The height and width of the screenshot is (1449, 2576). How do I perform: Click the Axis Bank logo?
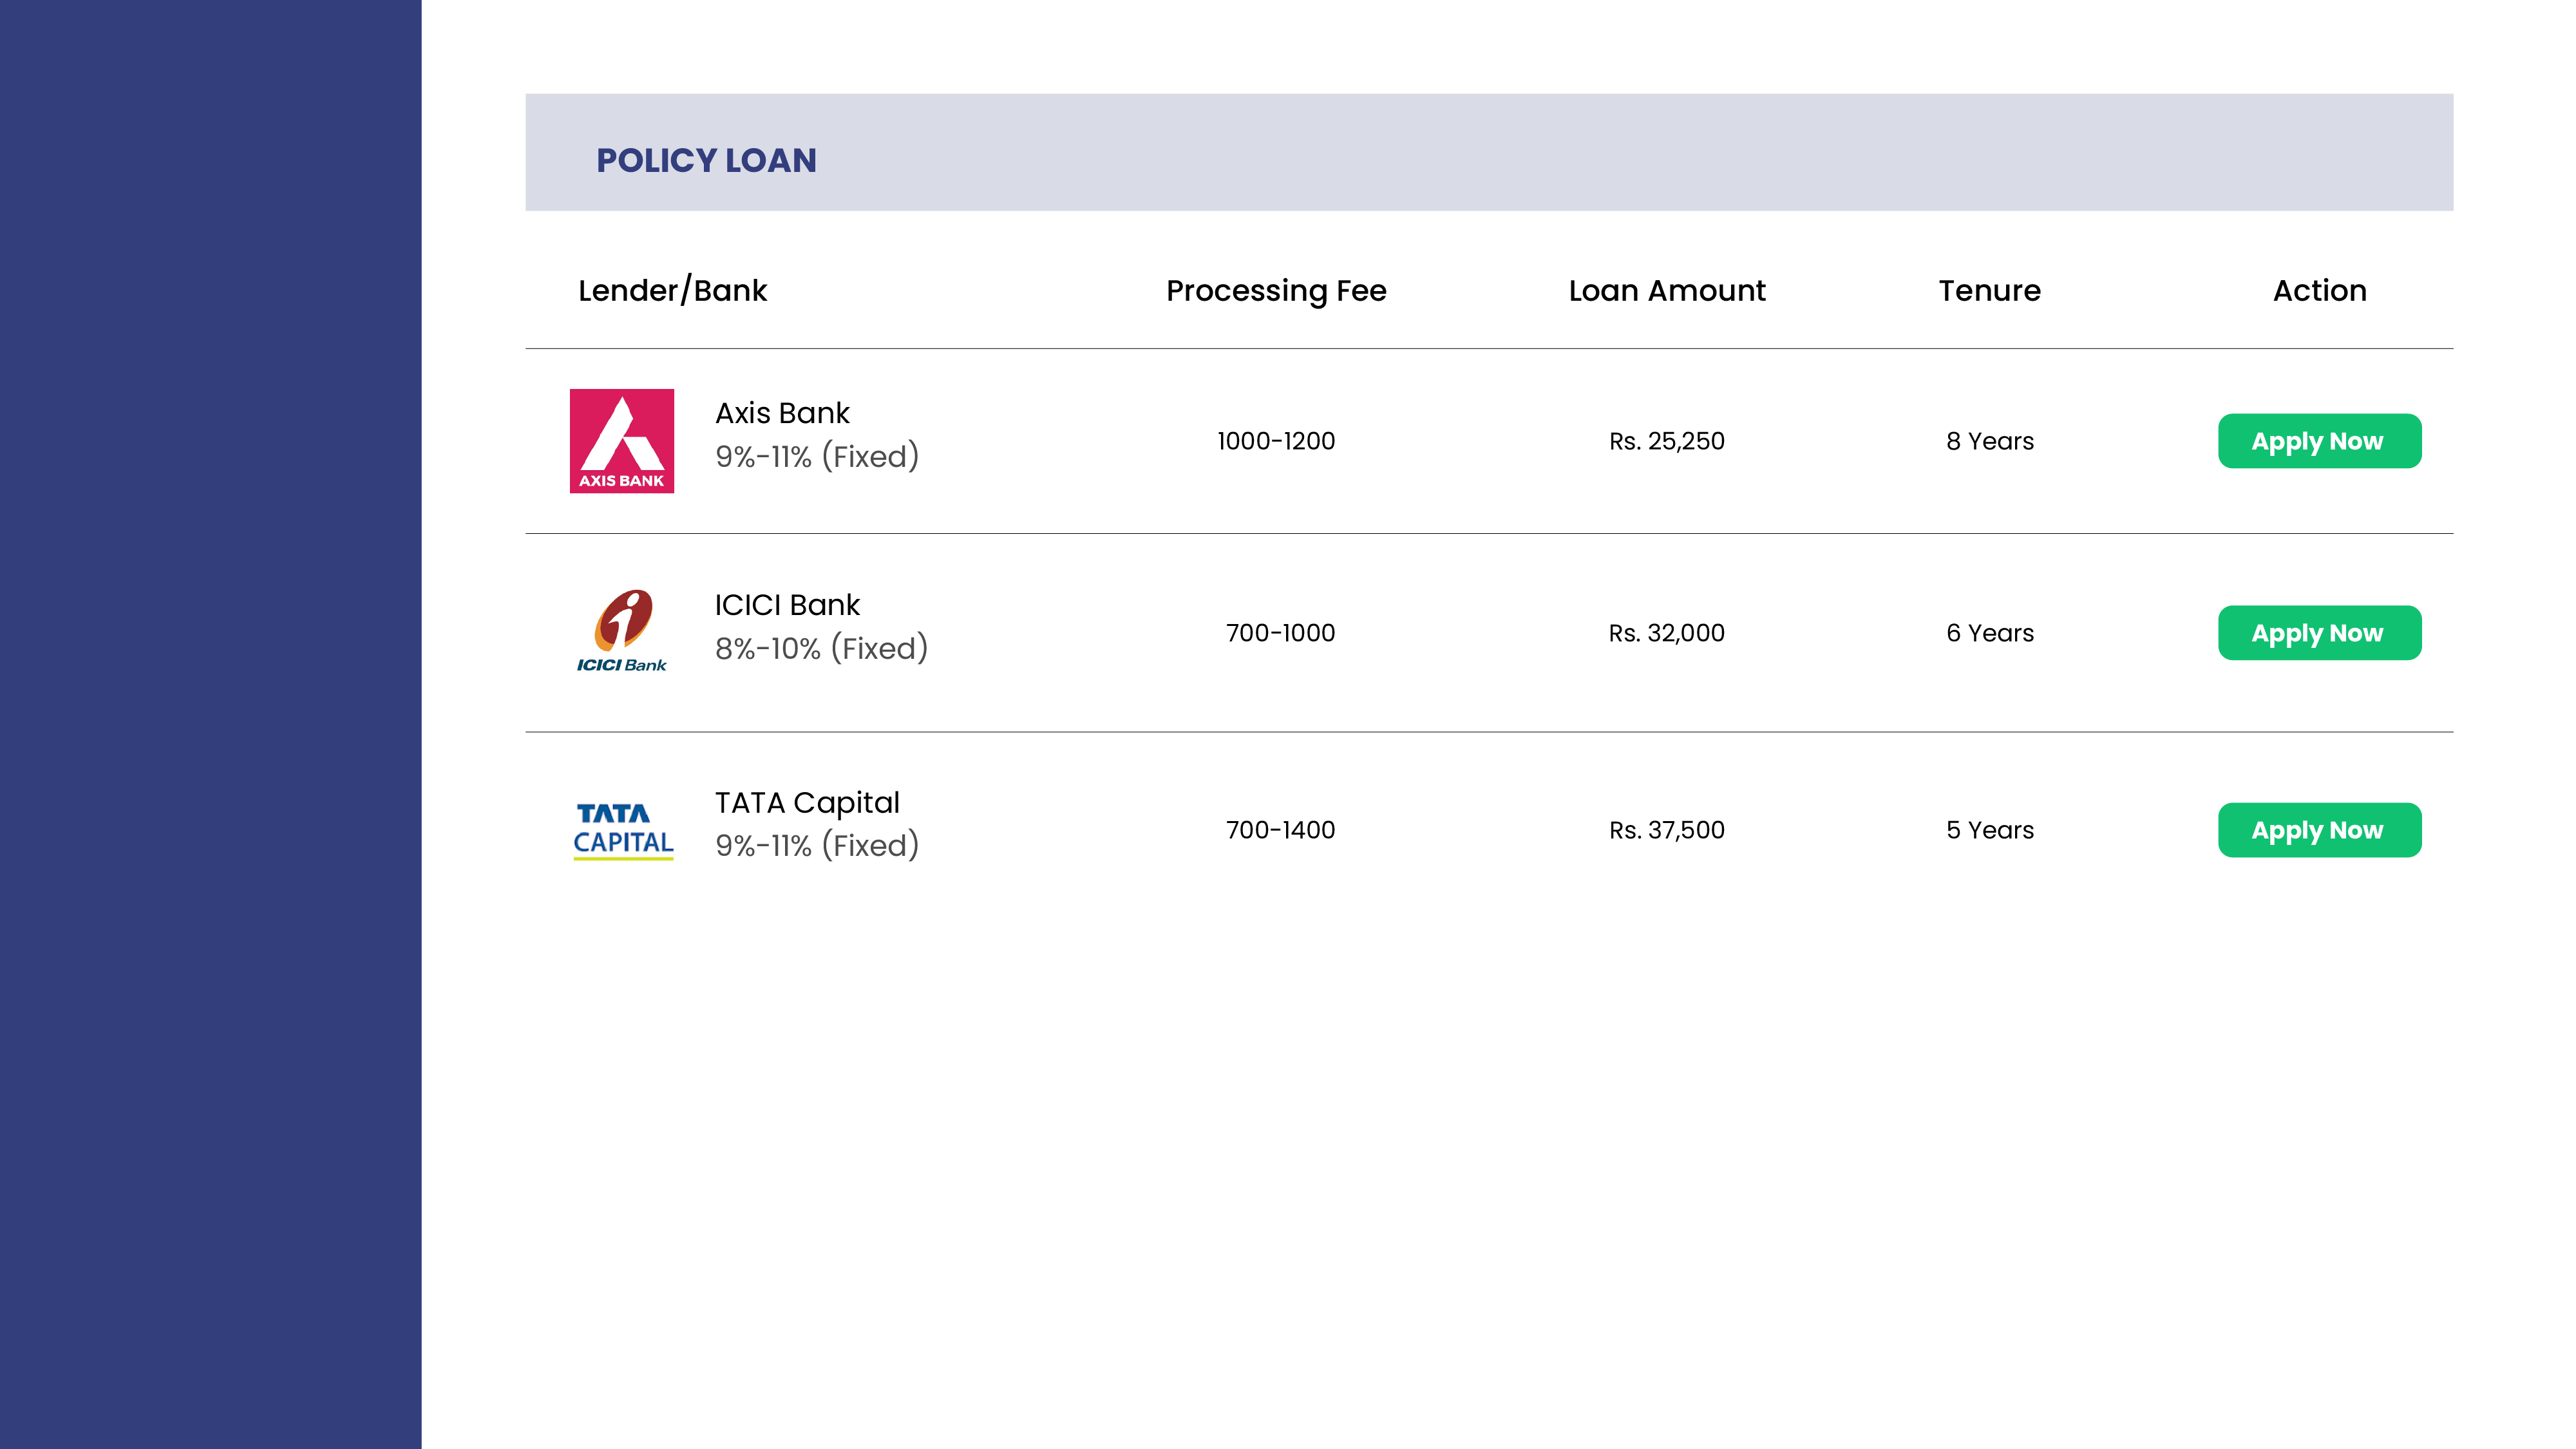622,441
